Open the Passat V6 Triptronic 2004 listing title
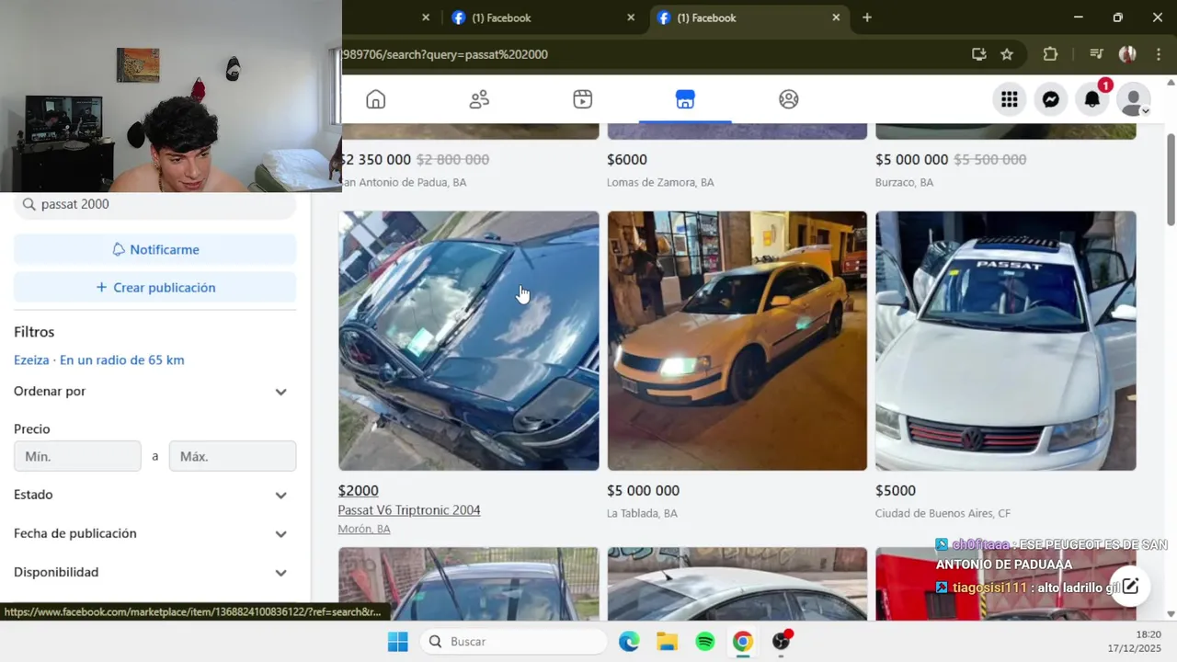Viewport: 1177px width, 662px height. tap(409, 510)
